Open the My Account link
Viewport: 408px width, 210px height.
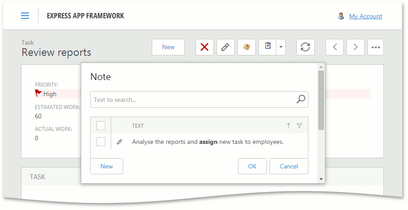pos(365,16)
